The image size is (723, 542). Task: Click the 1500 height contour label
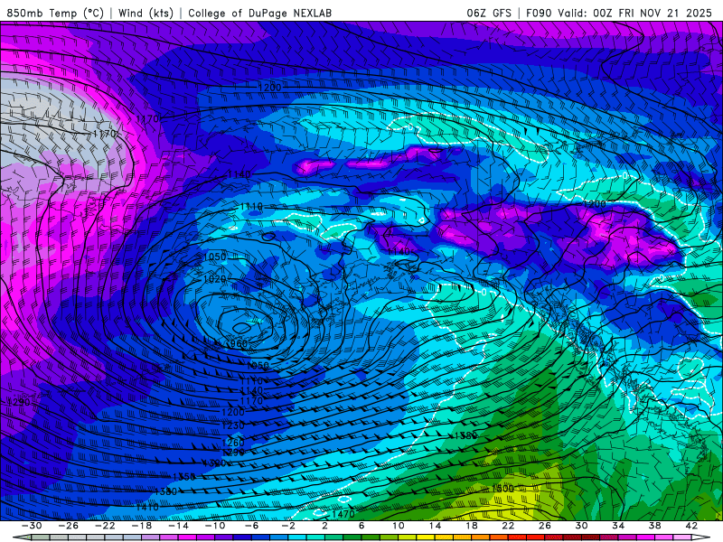502,489
